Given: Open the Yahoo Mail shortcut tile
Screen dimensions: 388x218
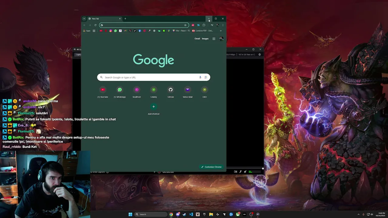Looking at the screenshot, I should (188, 92).
